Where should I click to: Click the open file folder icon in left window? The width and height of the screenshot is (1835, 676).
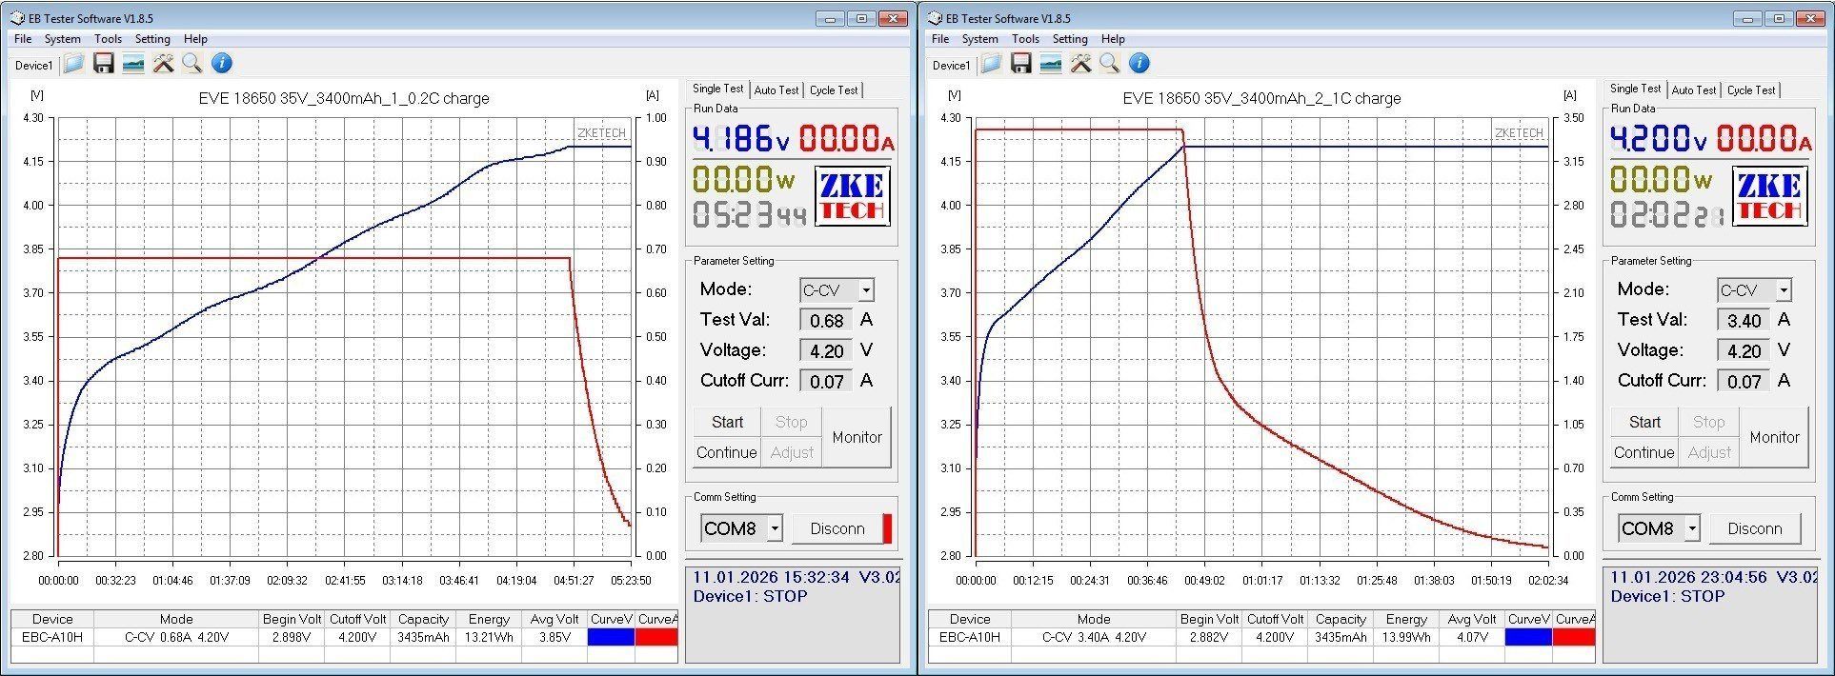pyautogui.click(x=74, y=64)
